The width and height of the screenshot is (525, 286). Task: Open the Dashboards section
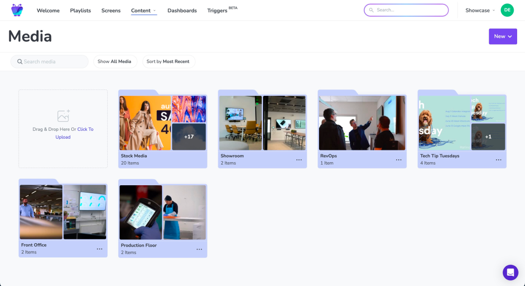pos(182,10)
